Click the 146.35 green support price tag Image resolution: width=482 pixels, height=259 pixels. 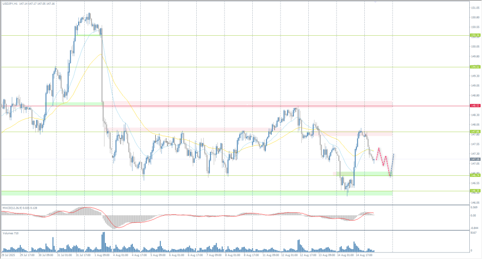pyautogui.click(x=474, y=191)
